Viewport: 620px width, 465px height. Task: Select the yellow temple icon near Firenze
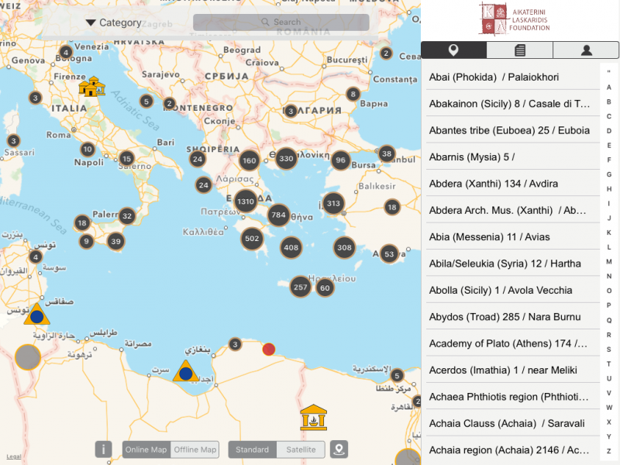92,86
